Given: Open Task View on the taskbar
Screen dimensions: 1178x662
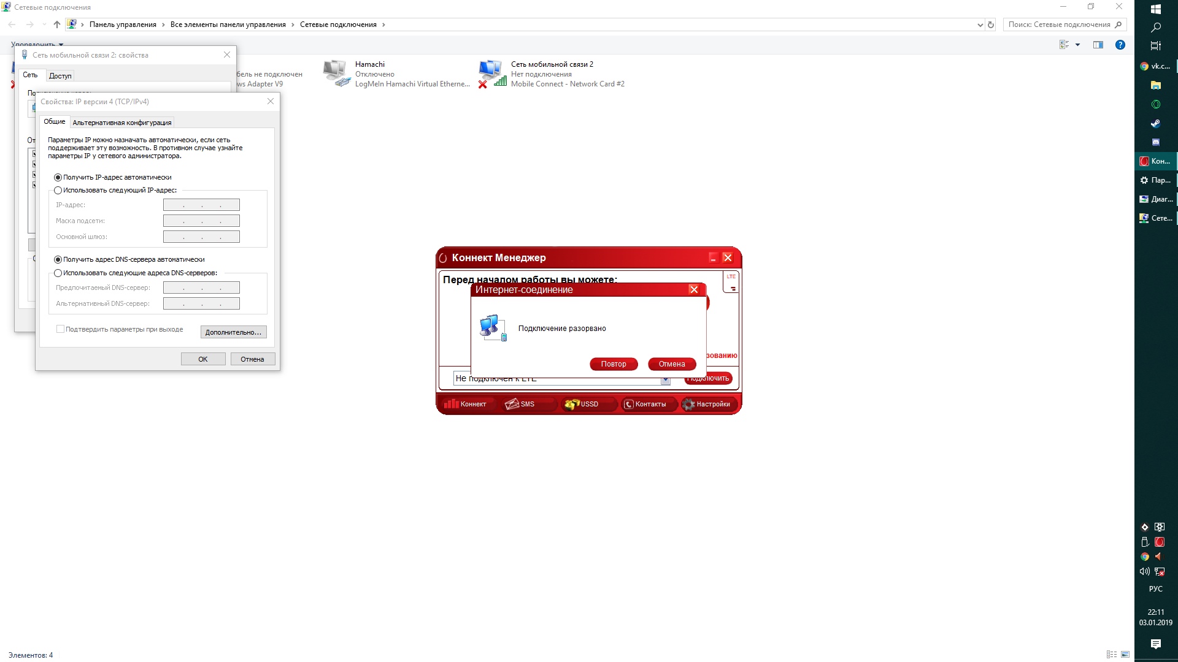Looking at the screenshot, I should click(1156, 46).
